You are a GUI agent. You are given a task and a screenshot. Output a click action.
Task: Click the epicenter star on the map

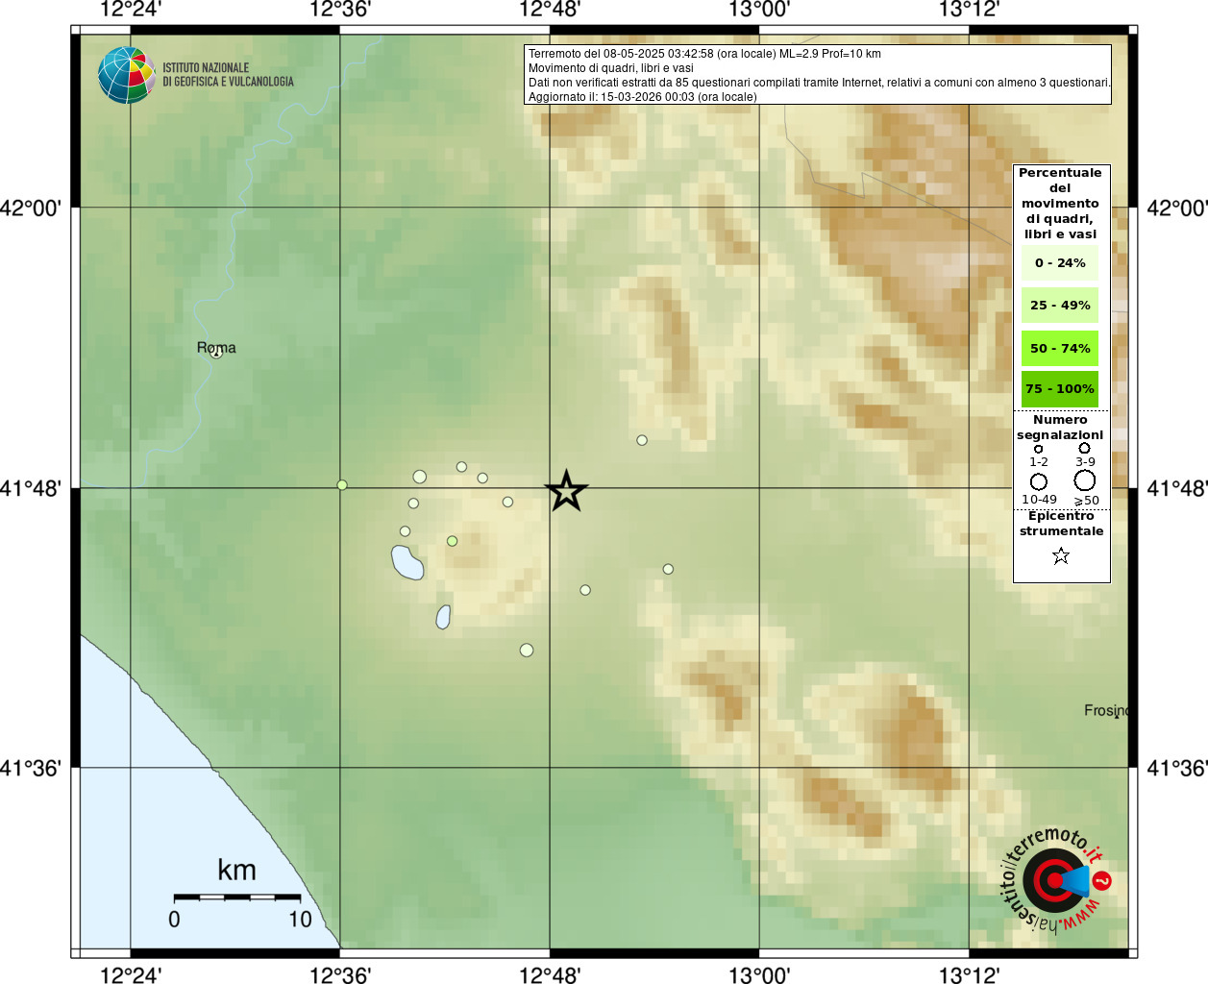click(567, 491)
